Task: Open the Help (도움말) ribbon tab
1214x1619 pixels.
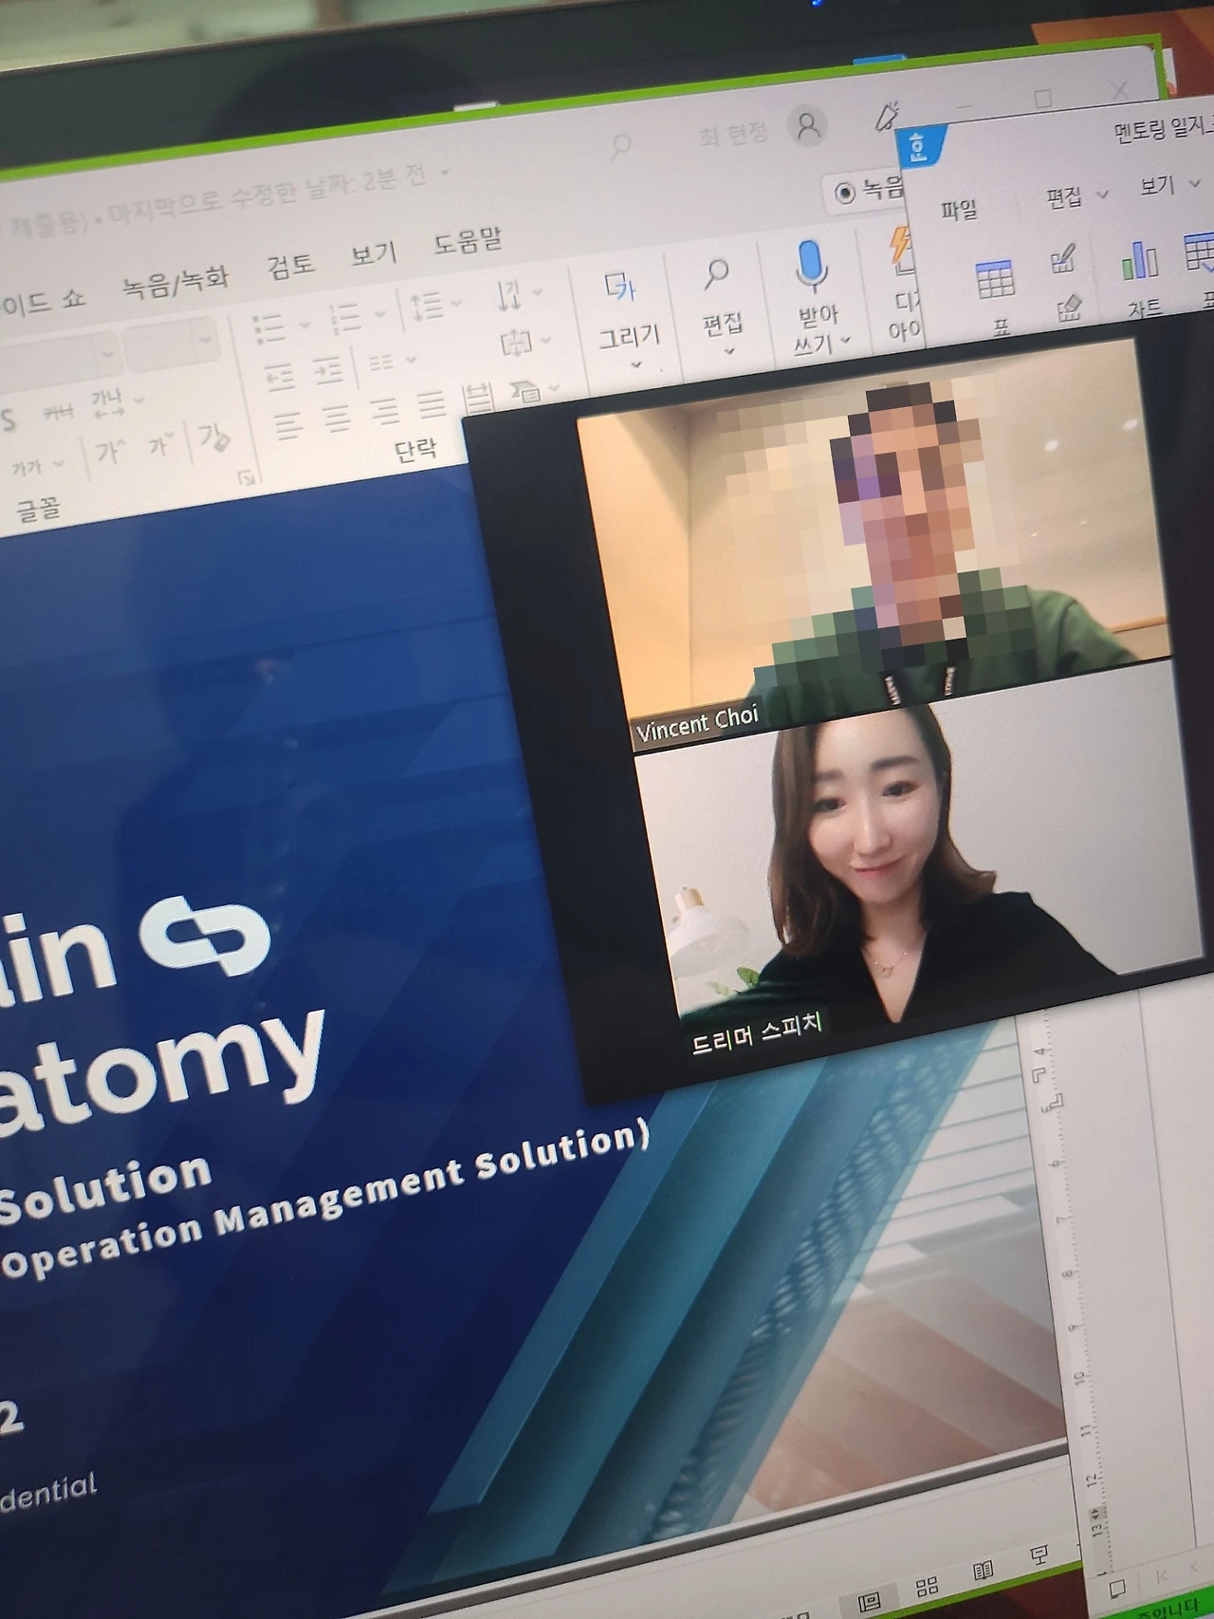Action: [467, 242]
